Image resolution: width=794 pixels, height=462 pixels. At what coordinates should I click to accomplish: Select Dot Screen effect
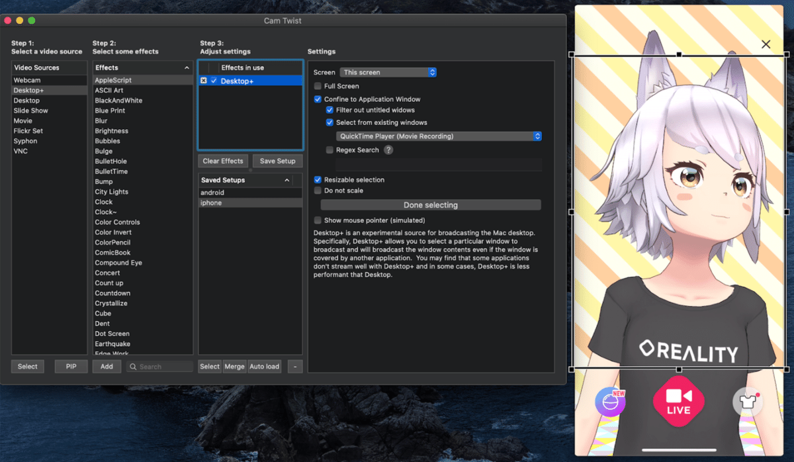[x=142, y=334]
